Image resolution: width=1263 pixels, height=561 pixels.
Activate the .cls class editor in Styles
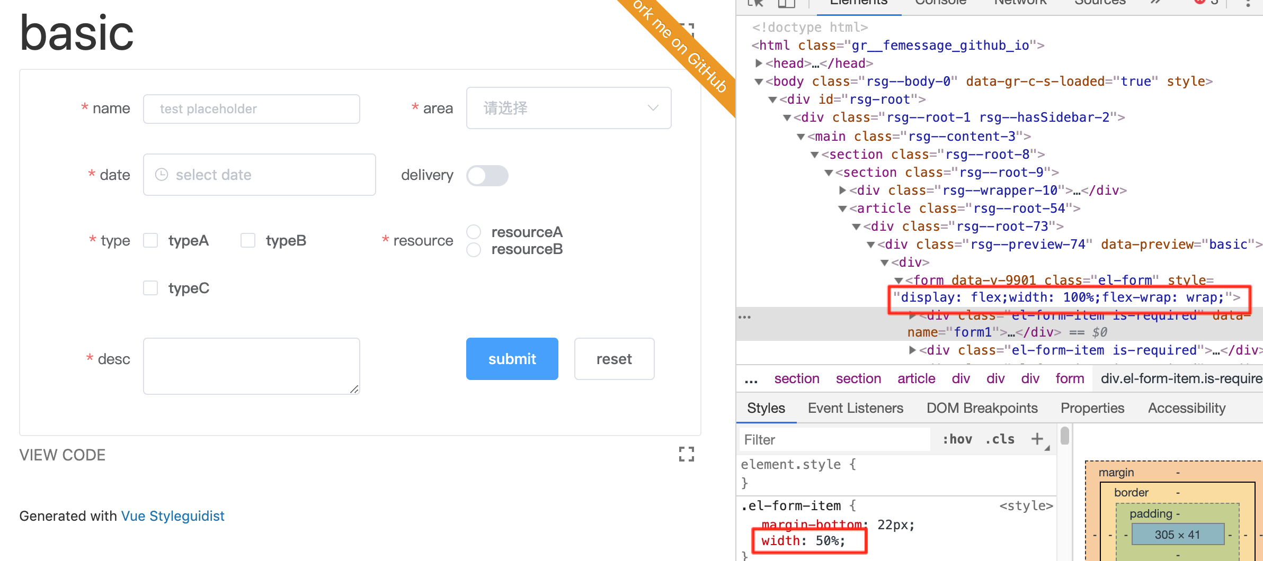(x=999, y=439)
